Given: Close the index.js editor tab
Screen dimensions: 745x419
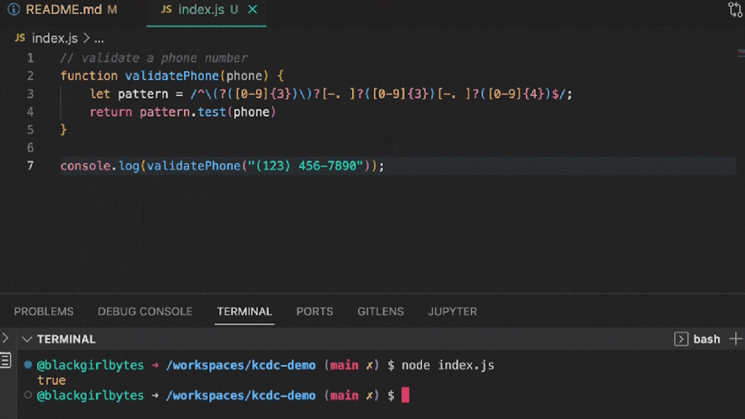Looking at the screenshot, I should click(252, 10).
